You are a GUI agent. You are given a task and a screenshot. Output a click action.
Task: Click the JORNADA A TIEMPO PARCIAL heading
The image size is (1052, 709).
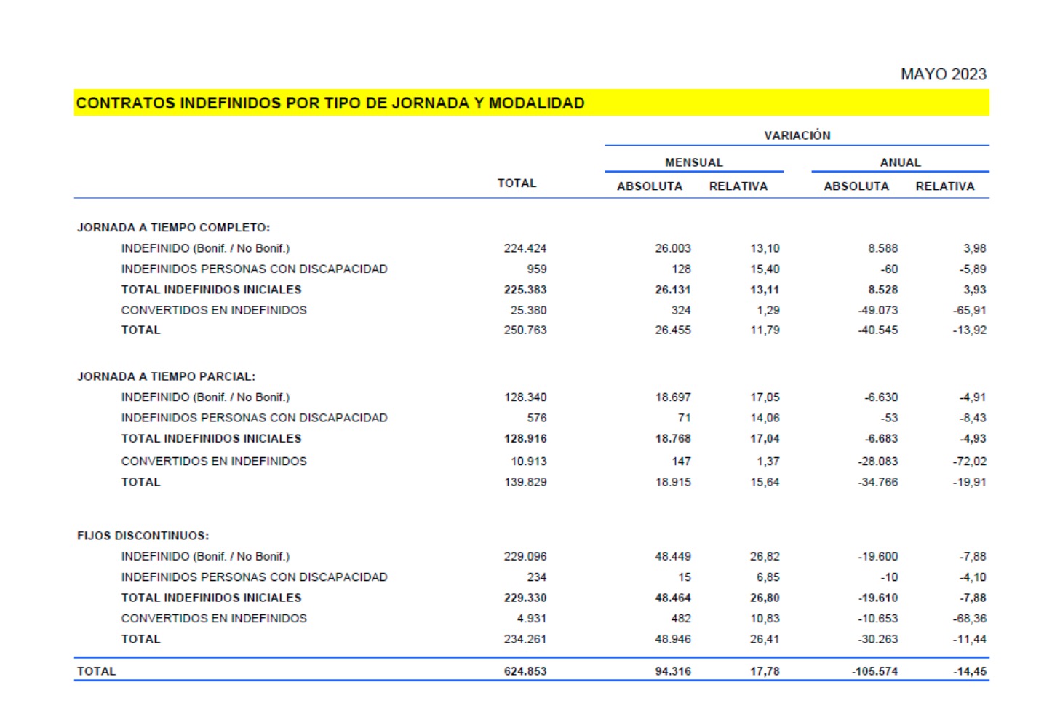tap(166, 376)
